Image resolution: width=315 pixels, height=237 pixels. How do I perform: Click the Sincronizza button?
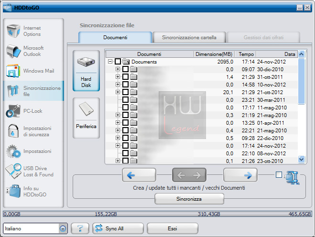pyautogui.click(x=189, y=199)
